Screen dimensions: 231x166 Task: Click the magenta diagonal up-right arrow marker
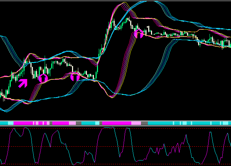pos(23,83)
